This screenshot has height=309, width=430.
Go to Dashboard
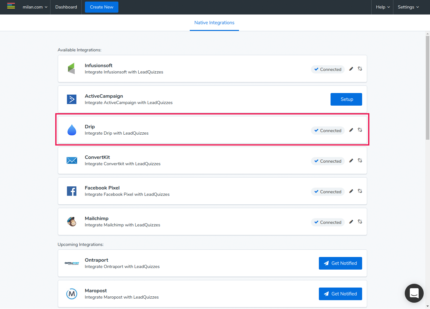click(66, 7)
